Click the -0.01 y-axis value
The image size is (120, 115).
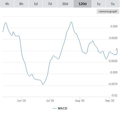click(x=114, y=95)
